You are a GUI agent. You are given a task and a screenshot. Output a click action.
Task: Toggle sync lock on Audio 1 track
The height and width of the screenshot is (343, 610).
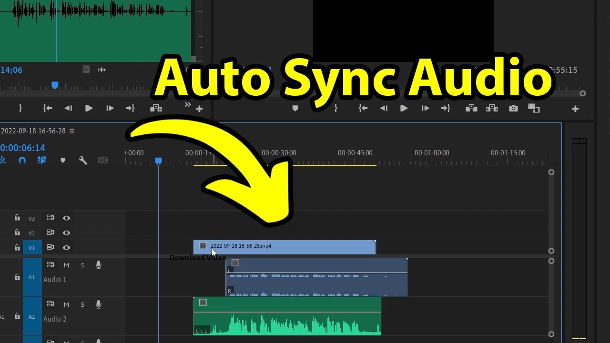50,265
